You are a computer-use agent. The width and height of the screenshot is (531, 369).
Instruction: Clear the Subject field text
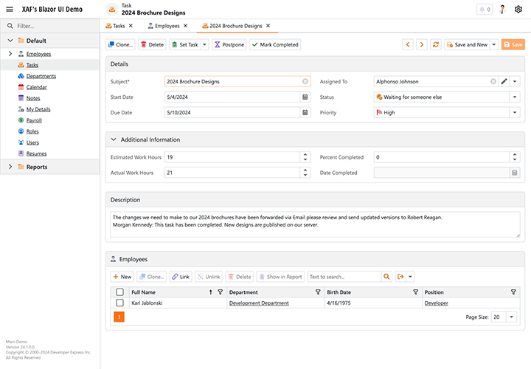(x=305, y=81)
